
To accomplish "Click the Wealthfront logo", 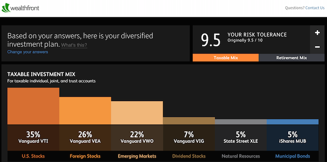I will (20, 8).
